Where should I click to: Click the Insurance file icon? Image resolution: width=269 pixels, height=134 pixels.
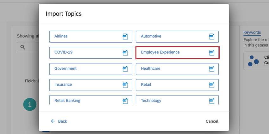coord(125,85)
